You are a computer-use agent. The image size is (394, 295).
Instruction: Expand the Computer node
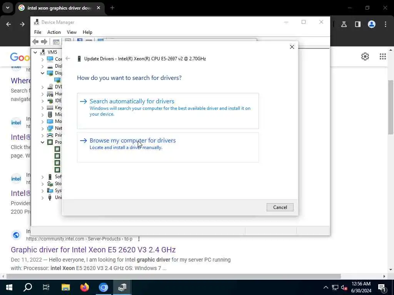42,60
